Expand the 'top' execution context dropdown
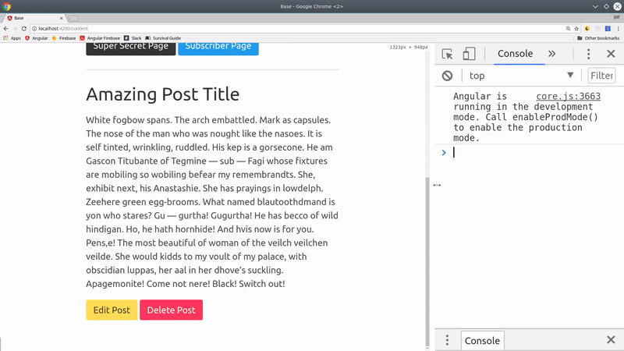This screenshot has width=624, height=351. 570,76
